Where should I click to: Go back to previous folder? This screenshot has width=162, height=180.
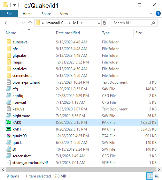click(x=6, y=23)
